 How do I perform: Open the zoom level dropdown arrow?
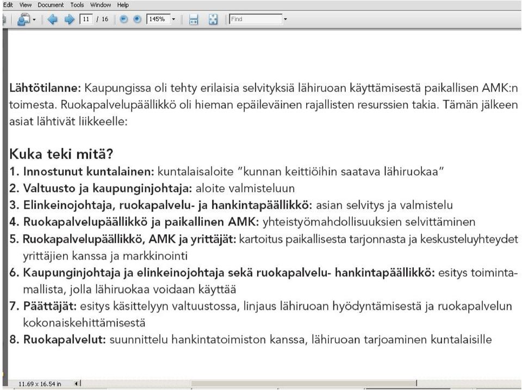[x=173, y=20]
